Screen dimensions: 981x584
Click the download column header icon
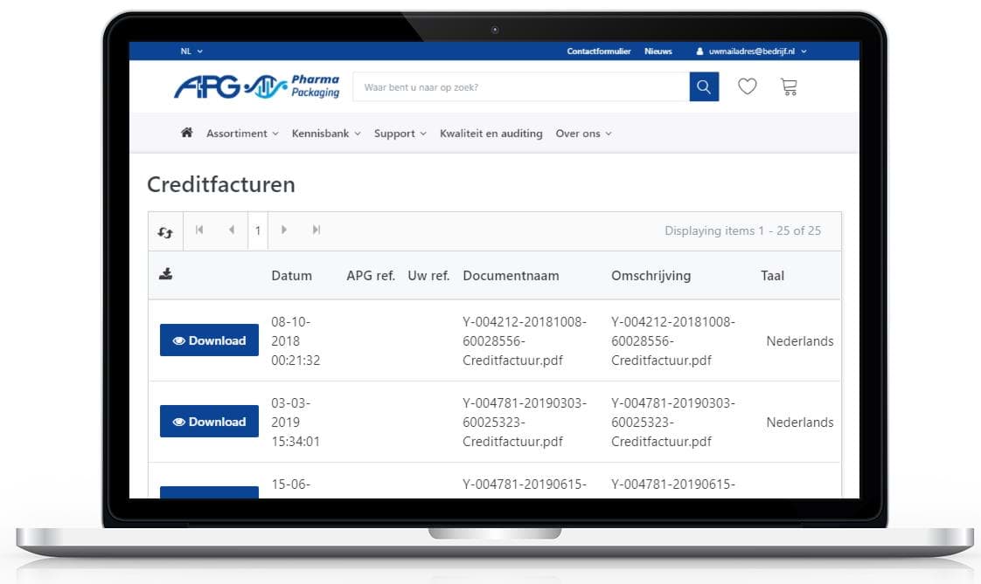pyautogui.click(x=165, y=275)
